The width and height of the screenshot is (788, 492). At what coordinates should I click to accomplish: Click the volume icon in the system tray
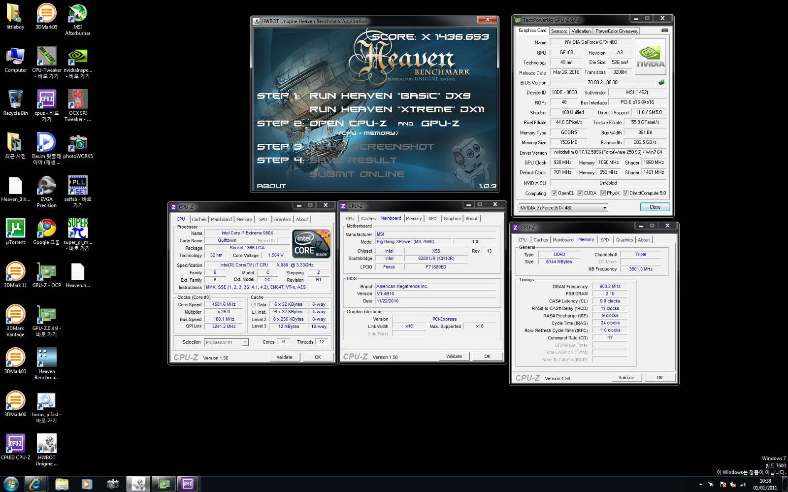coord(733,485)
